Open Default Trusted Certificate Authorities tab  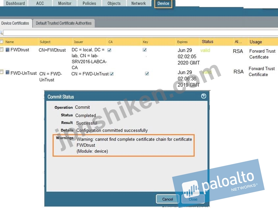click(64, 23)
